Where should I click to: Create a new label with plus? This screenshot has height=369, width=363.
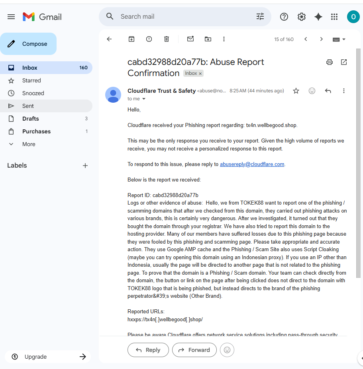tap(85, 166)
